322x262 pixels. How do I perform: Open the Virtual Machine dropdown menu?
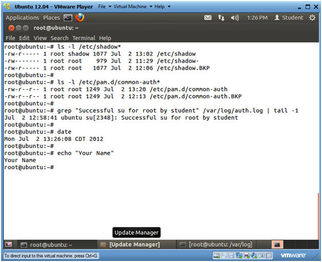pyautogui.click(x=133, y=7)
